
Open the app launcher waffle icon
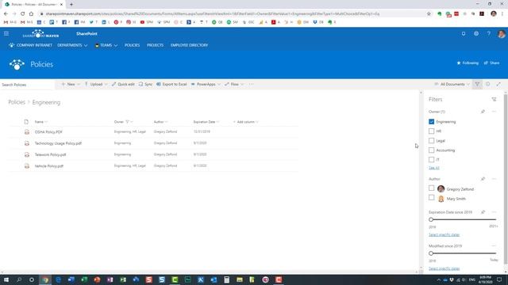point(6,33)
